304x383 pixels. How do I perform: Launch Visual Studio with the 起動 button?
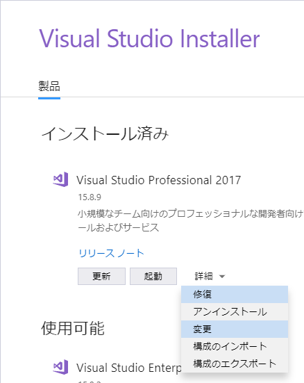click(153, 276)
